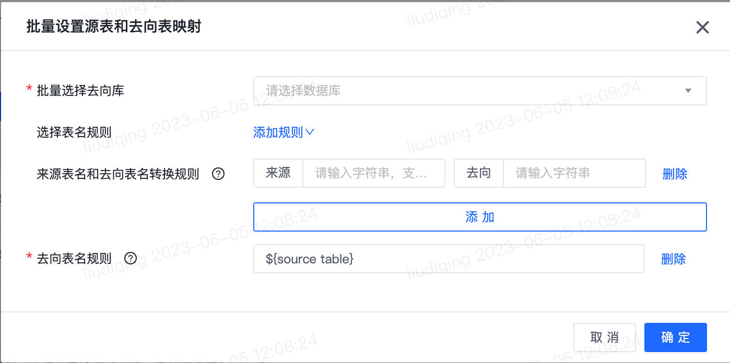Expand the 添加规则 dropdown link
This screenshot has height=363, width=730.
tap(283, 132)
